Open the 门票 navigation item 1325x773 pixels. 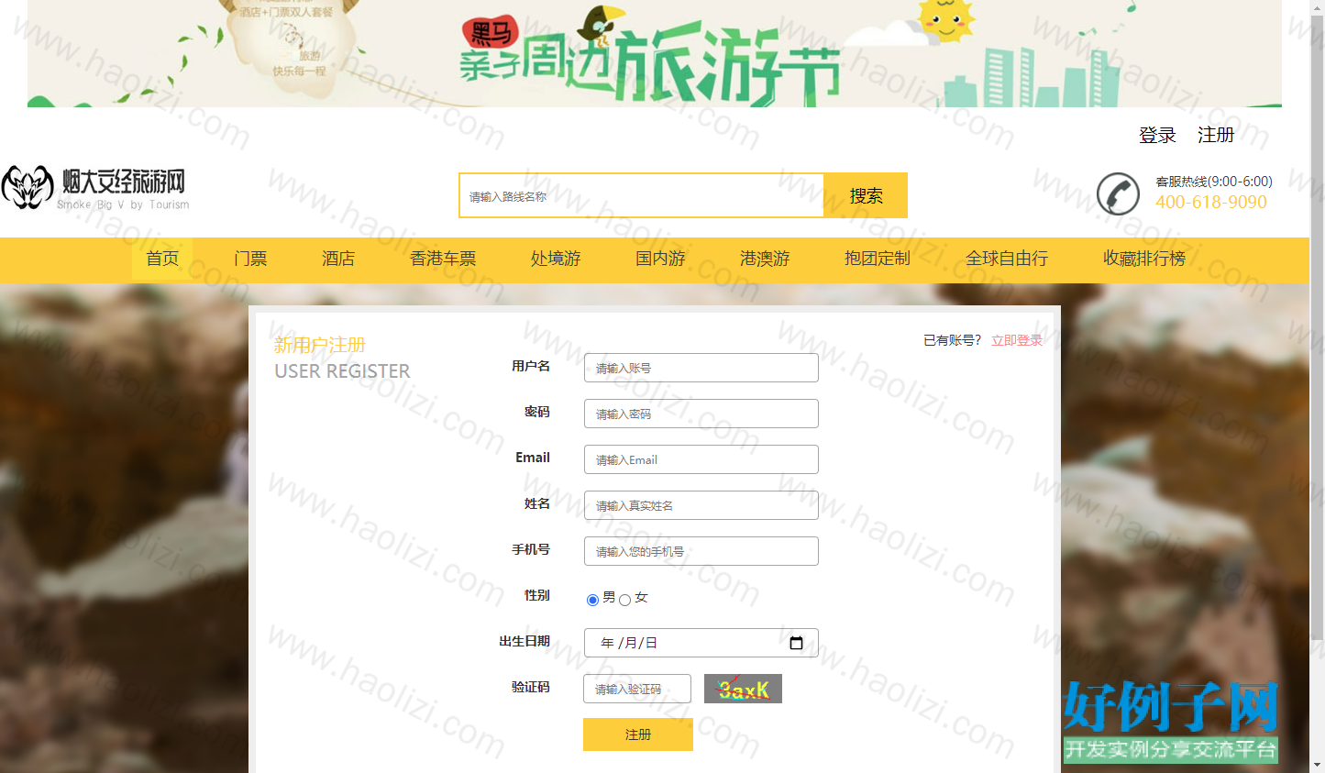click(250, 259)
